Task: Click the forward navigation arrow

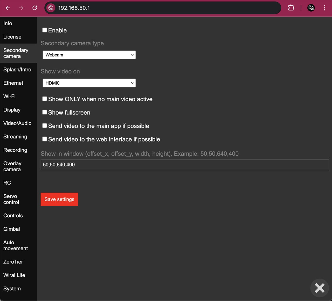Action: click(x=21, y=8)
